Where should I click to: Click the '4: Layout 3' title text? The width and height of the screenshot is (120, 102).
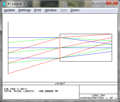pos(16,4)
